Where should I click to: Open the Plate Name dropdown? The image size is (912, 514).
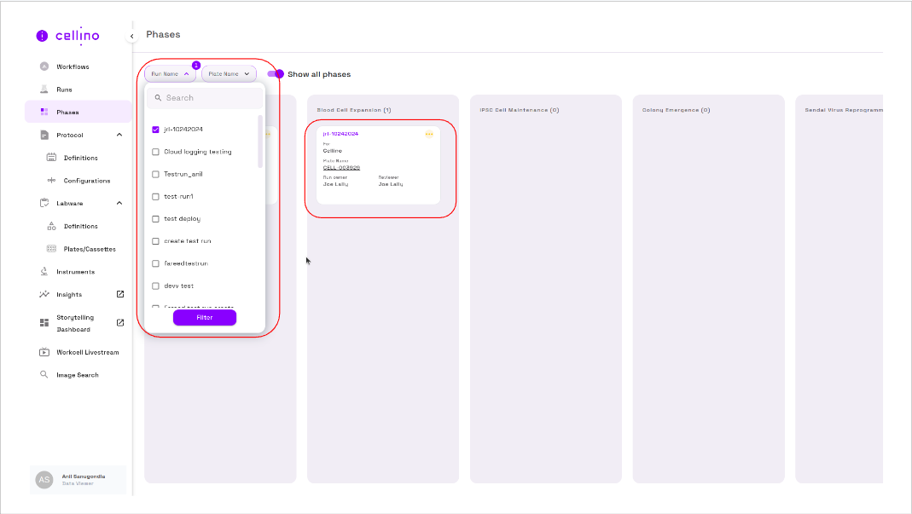pyautogui.click(x=229, y=74)
